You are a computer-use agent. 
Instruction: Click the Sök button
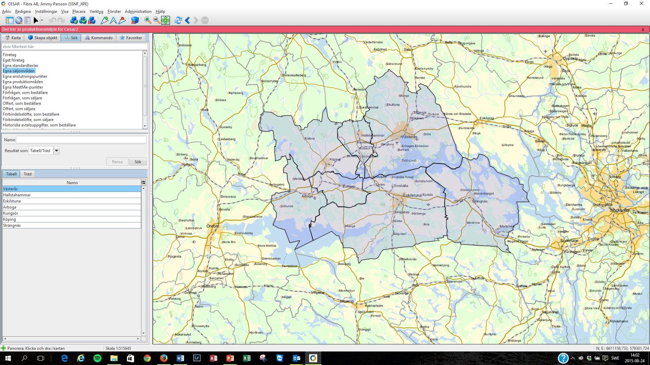[x=138, y=162]
